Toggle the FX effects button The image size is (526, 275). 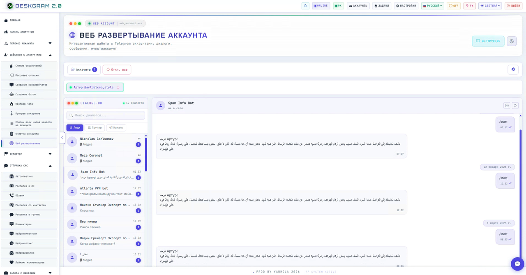469,6
